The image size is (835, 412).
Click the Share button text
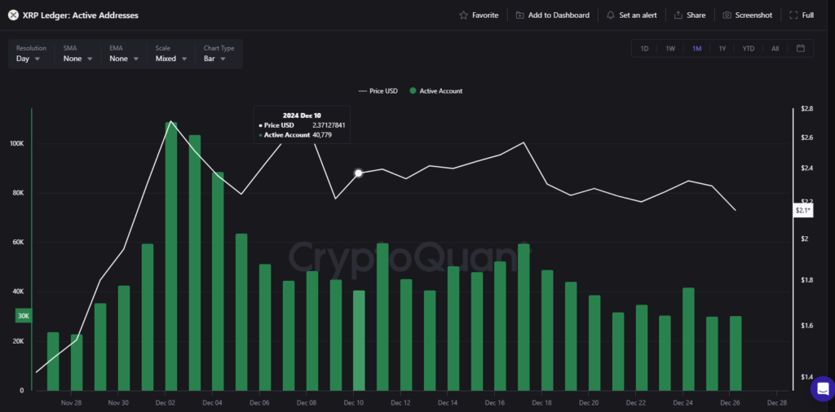tap(696, 15)
